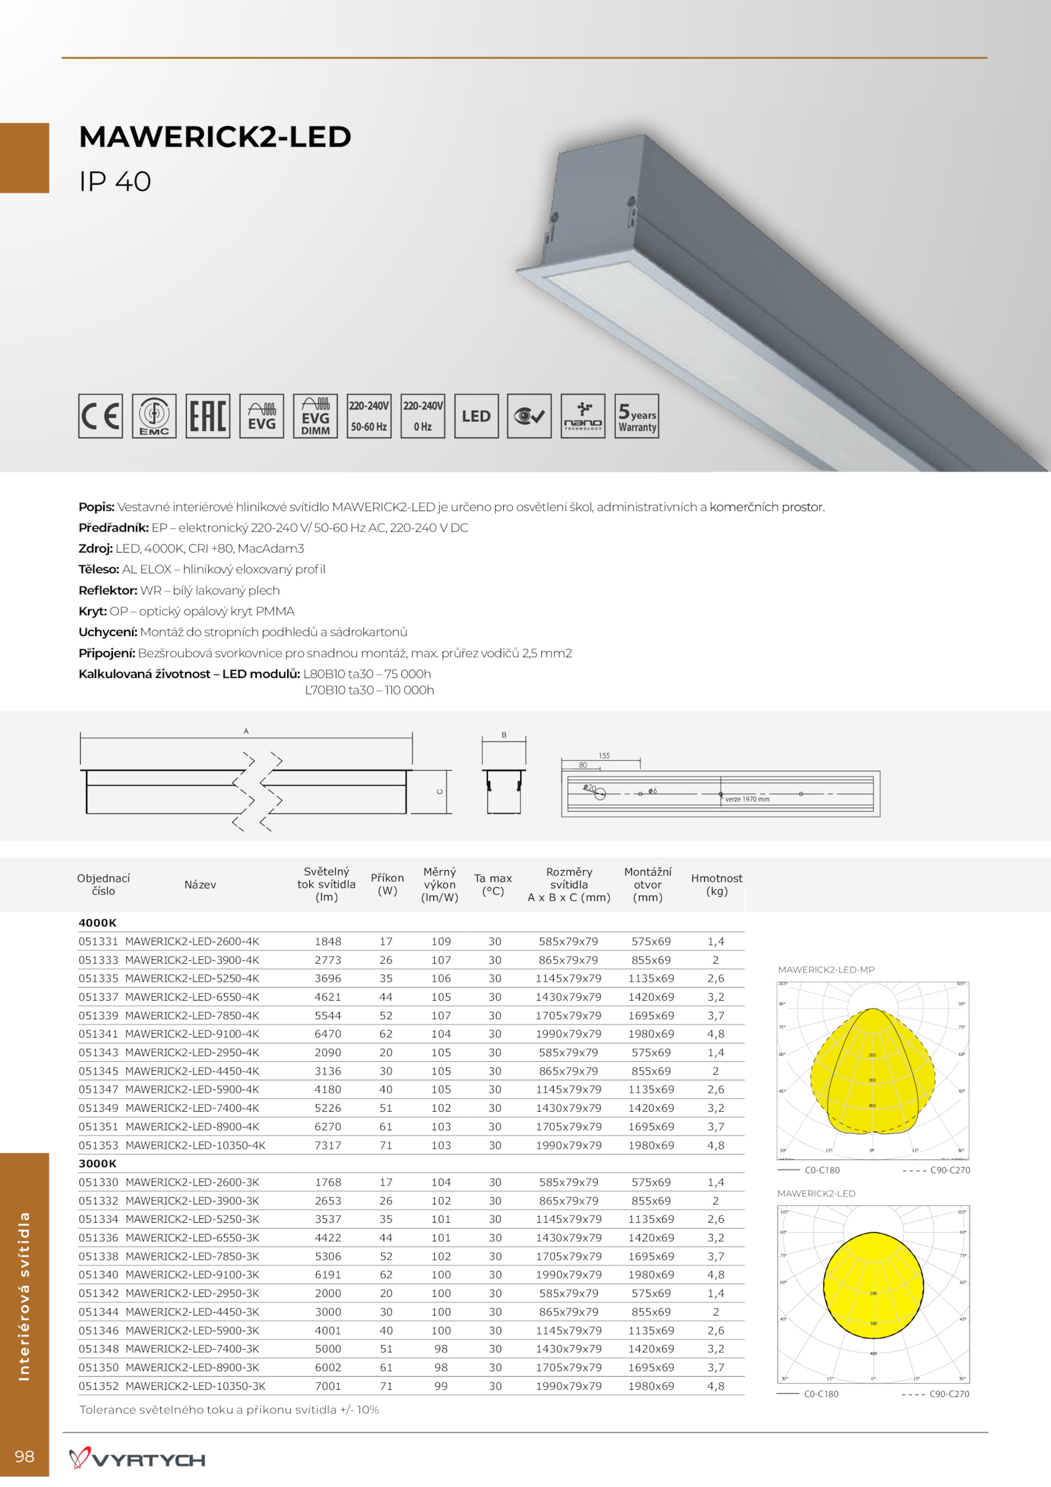
Task: Click the EVG DIMM dimmable ballast icon
Action: (x=316, y=416)
